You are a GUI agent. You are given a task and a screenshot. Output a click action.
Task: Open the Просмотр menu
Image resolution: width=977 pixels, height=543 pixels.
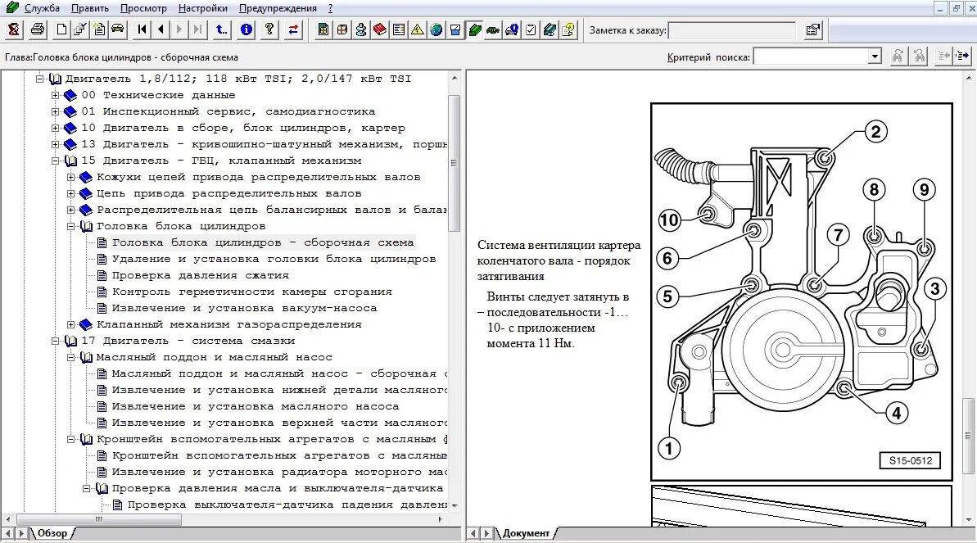143,8
